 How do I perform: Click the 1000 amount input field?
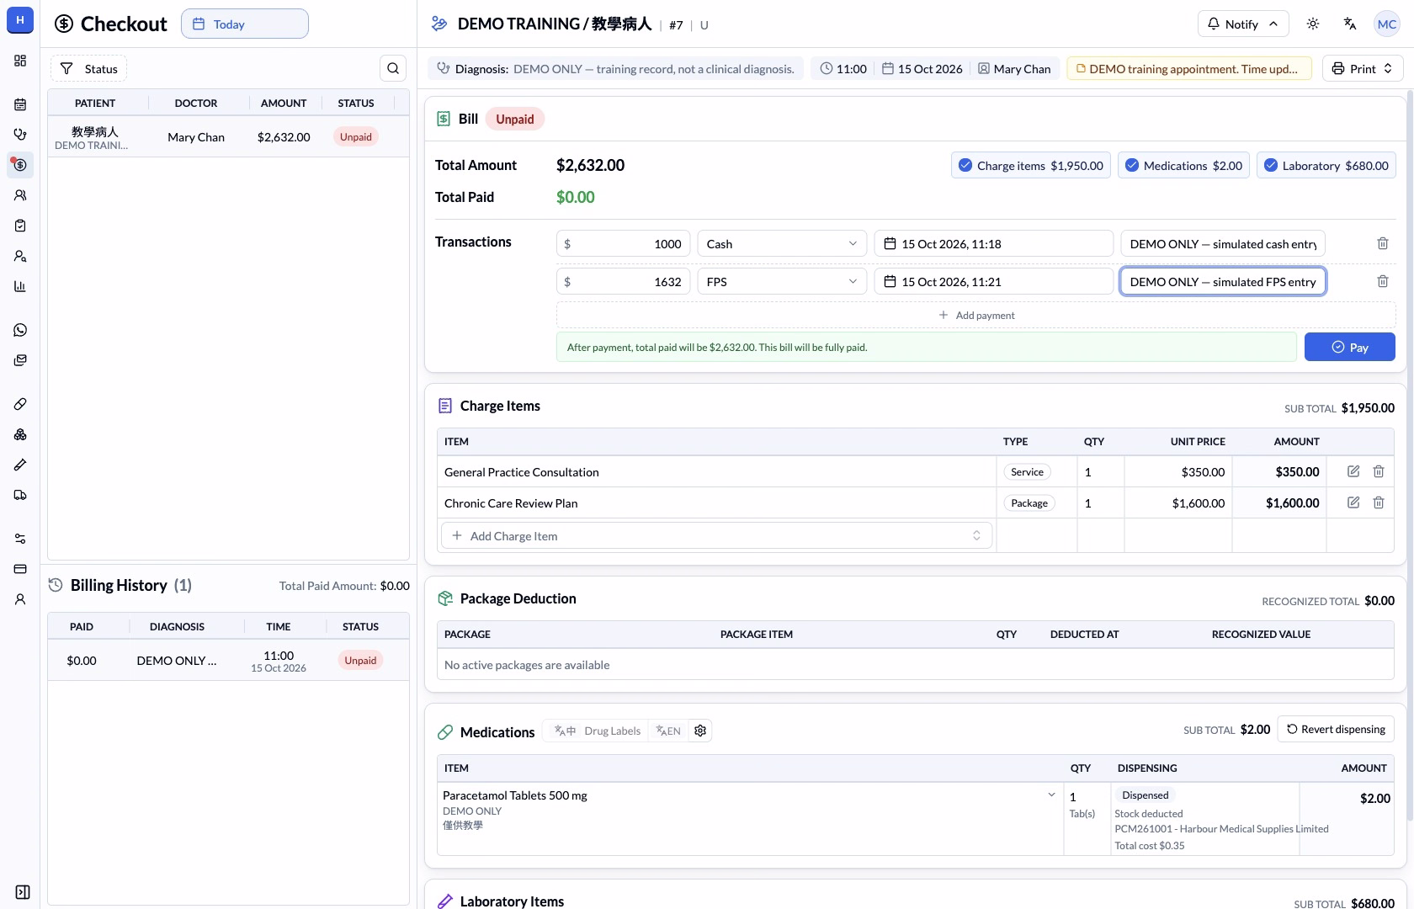(x=624, y=243)
